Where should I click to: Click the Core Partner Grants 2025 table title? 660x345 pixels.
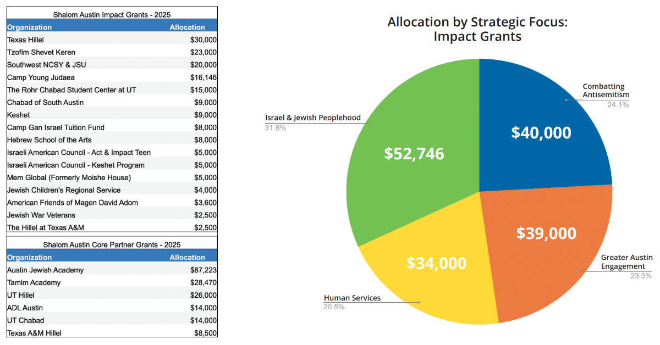click(x=112, y=244)
